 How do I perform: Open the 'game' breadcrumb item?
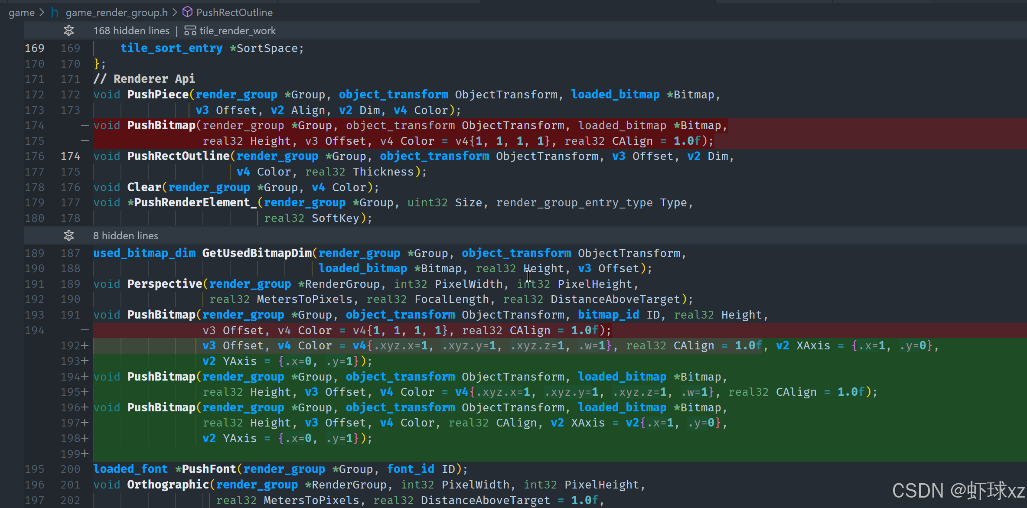(x=22, y=13)
